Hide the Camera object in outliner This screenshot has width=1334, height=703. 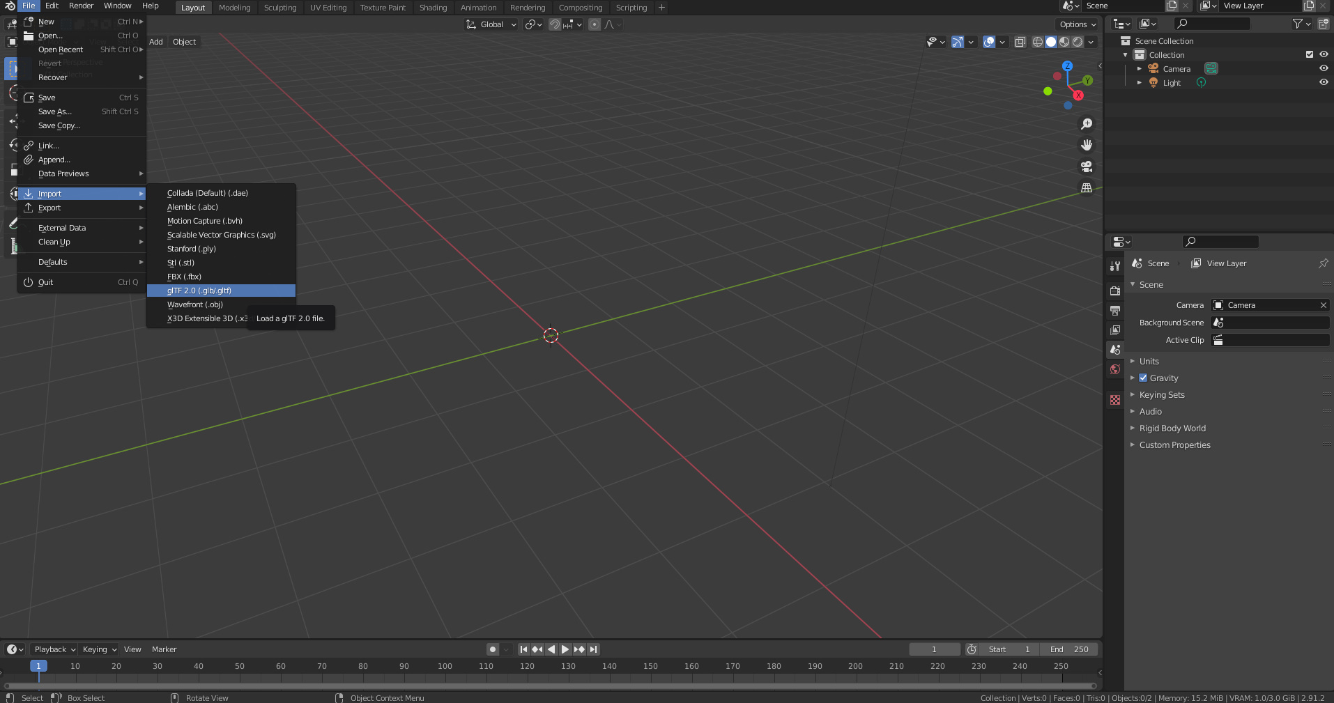click(x=1323, y=68)
